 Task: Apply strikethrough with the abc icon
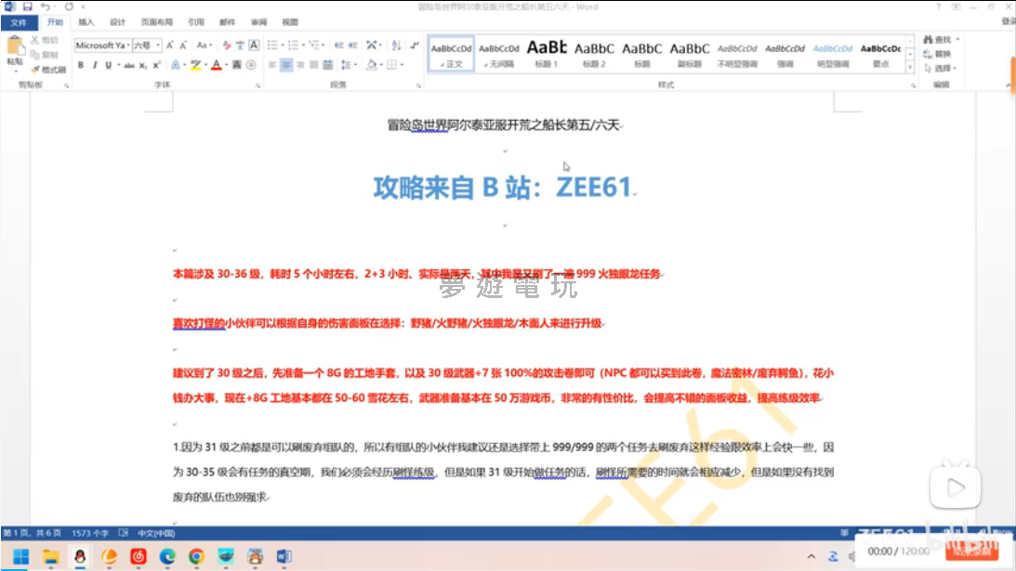pyautogui.click(x=129, y=65)
